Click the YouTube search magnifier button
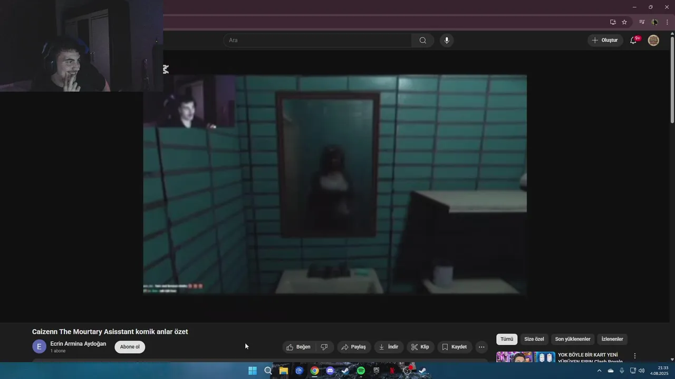This screenshot has width=675, height=379. pos(423,41)
